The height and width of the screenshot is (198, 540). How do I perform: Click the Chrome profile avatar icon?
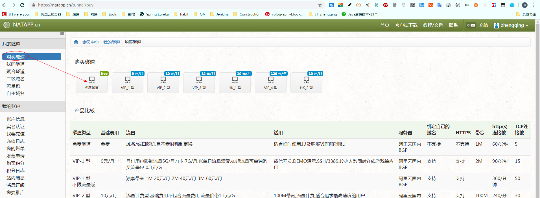pos(525,5)
